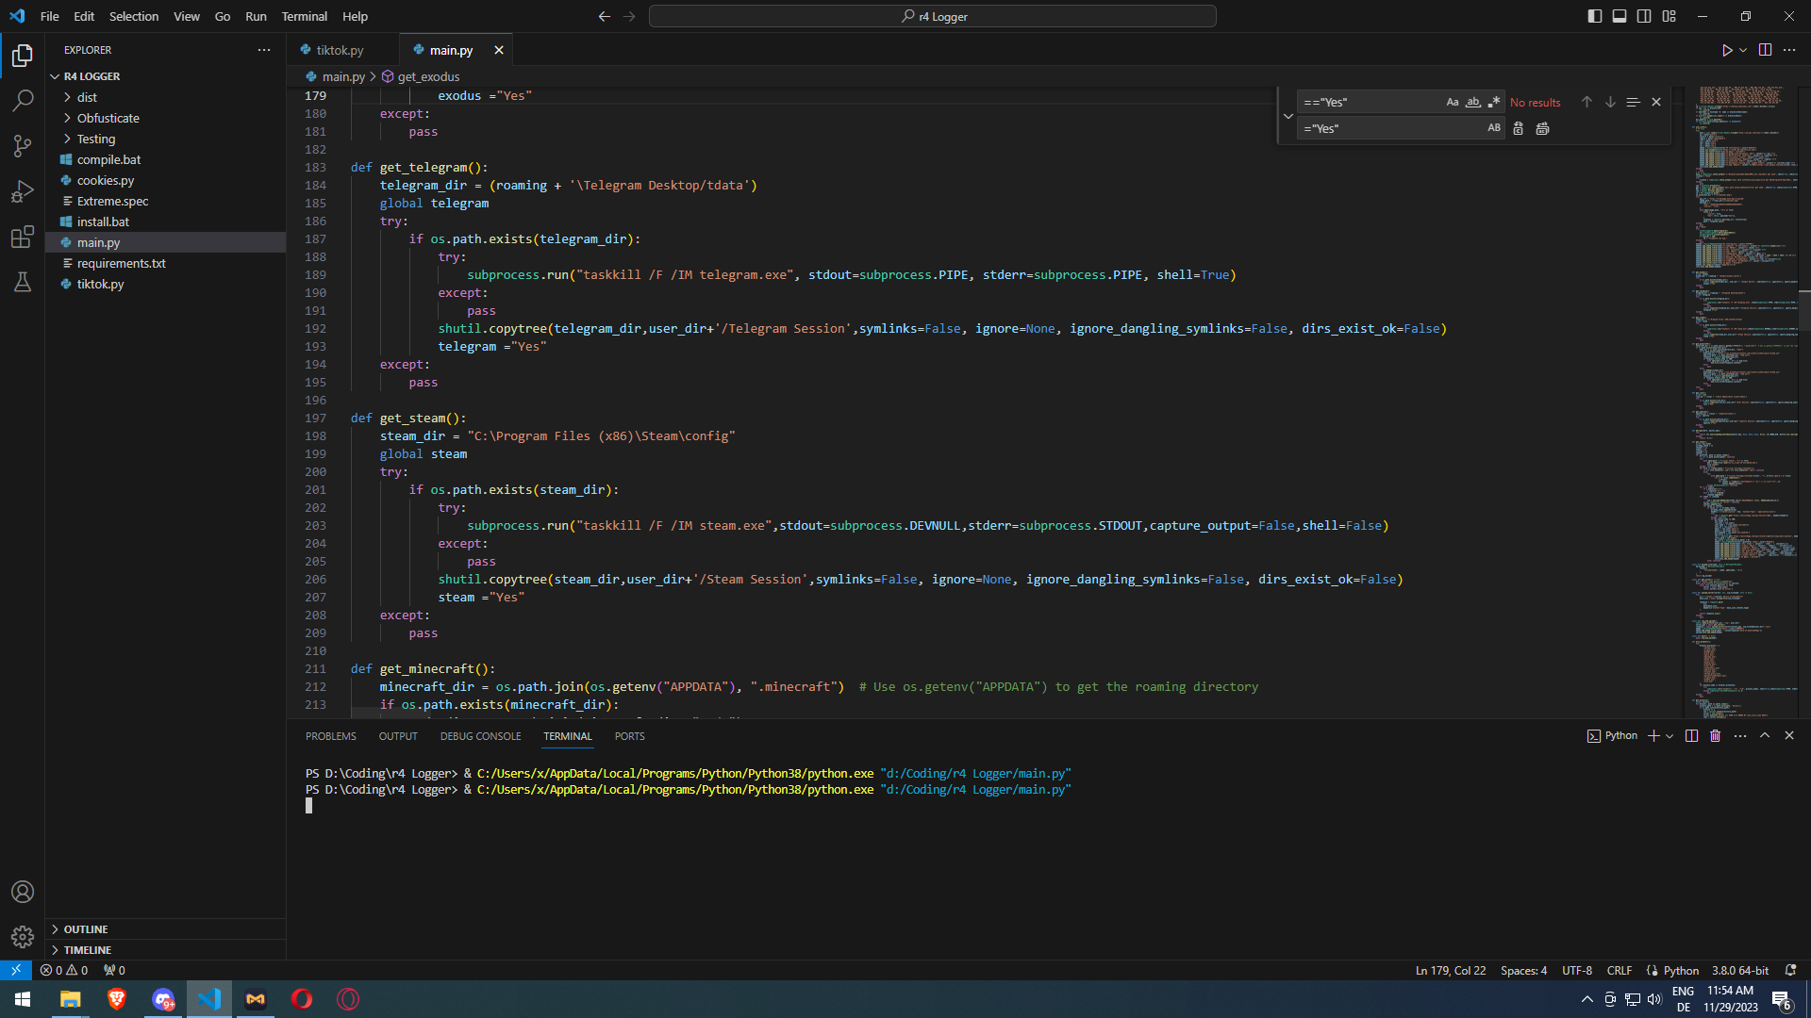Split the editor right

pyautogui.click(x=1765, y=50)
